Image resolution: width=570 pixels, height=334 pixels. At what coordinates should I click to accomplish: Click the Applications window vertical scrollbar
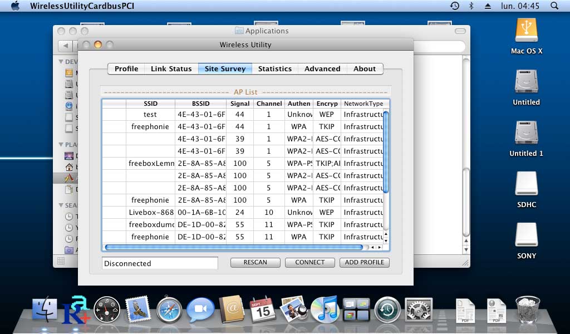click(466, 202)
